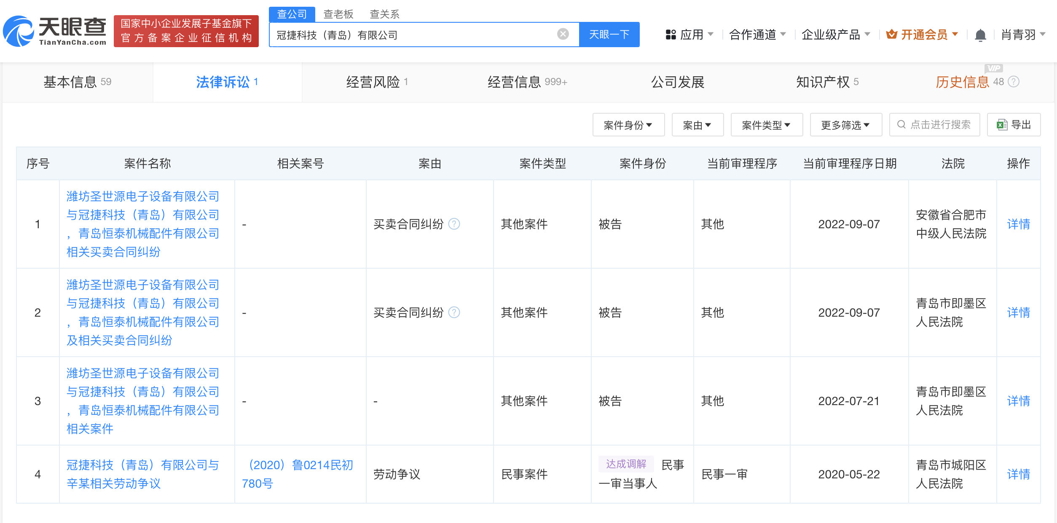Screen dimensions: 1057x523
Task: Click the 相关案号 column header
Action: (300, 163)
